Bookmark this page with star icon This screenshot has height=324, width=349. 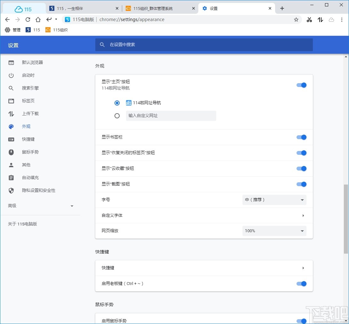(296, 20)
